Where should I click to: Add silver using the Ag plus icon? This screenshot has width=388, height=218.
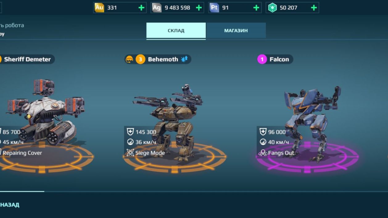click(199, 8)
